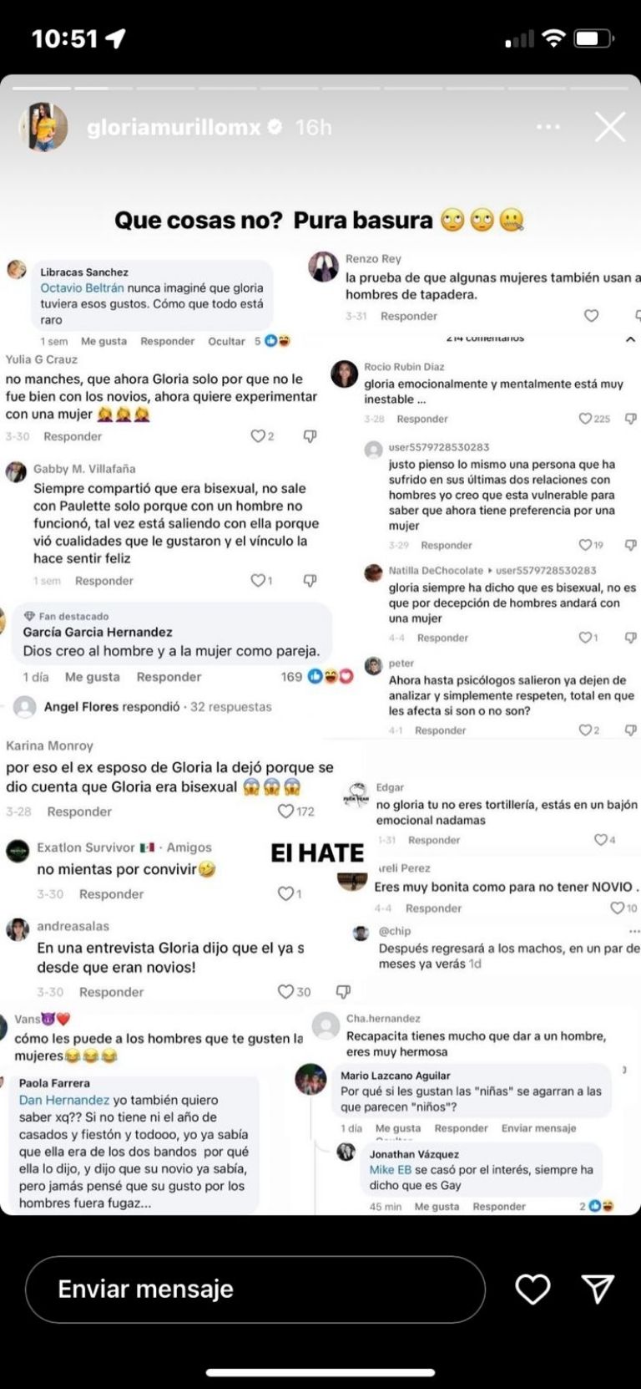Like Karina Monroy's comment with 172 likes
The image size is (641, 1389).
click(285, 811)
